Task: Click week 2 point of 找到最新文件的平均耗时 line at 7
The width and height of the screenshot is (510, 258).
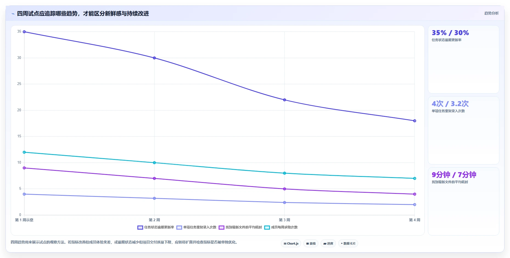Action: click(x=154, y=178)
